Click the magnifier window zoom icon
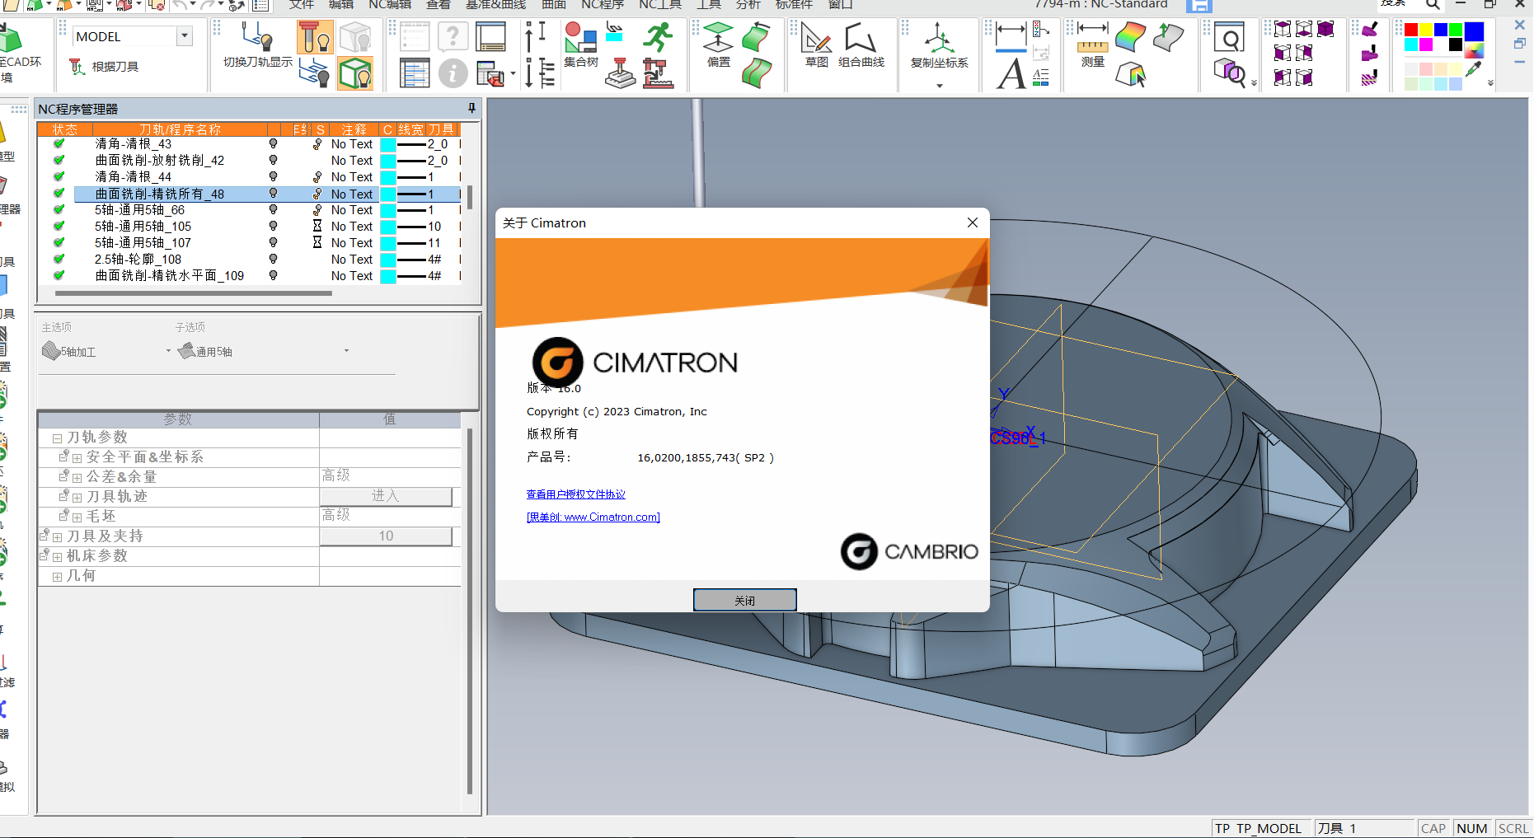Viewport: 1534px width, 838px height. 1229,39
